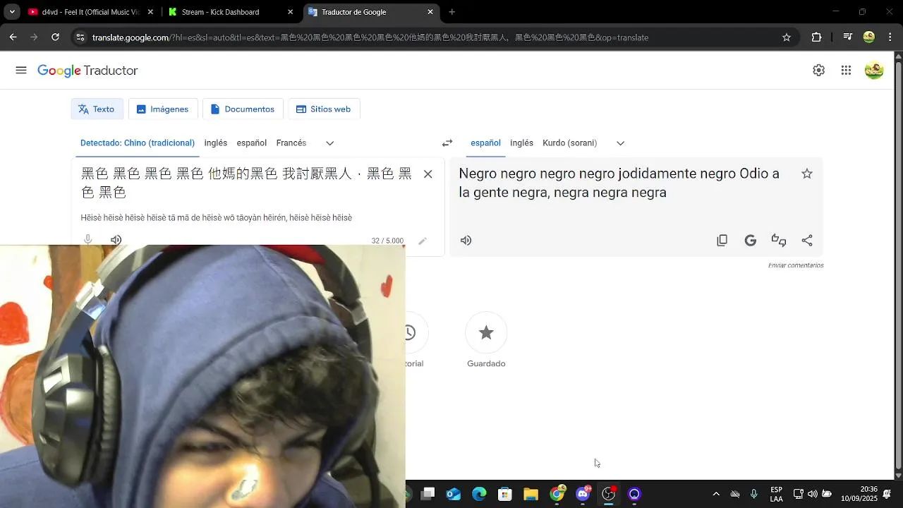Viewport: 903px width, 508px height.
Task: Select the Texto translation mode
Action: click(97, 109)
